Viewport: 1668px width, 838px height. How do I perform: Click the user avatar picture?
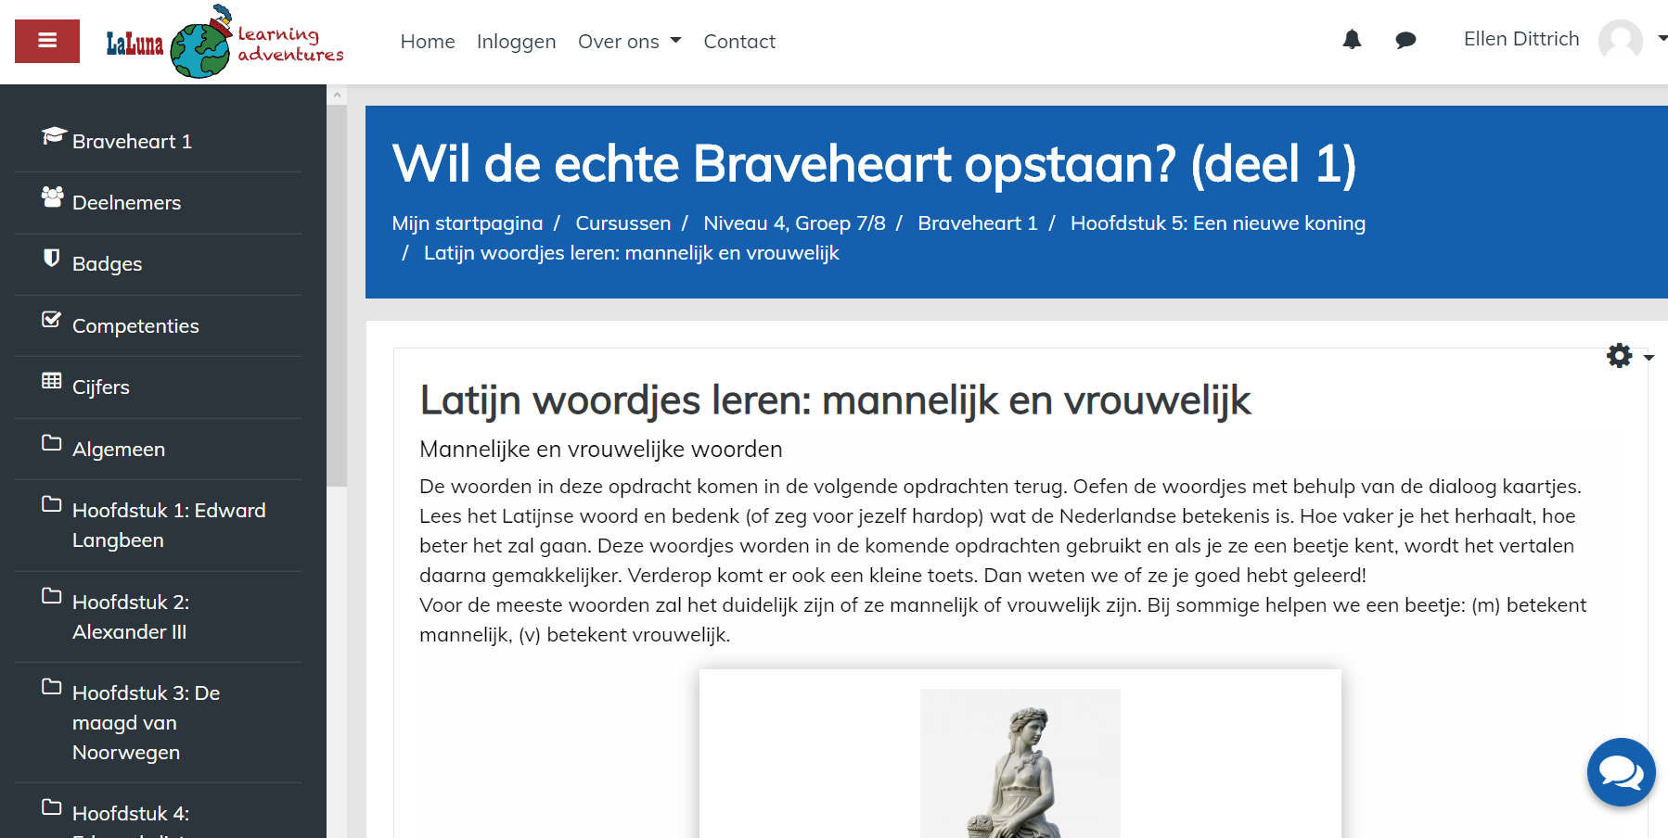1620,40
